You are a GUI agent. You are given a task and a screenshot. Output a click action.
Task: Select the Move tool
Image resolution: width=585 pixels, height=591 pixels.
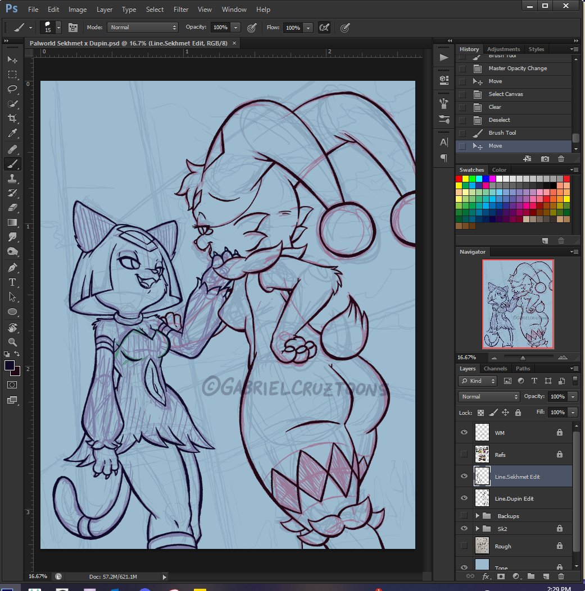[12, 59]
